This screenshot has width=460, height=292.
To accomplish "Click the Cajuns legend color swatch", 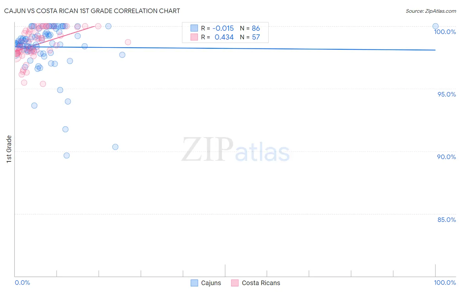I will coord(194,283).
